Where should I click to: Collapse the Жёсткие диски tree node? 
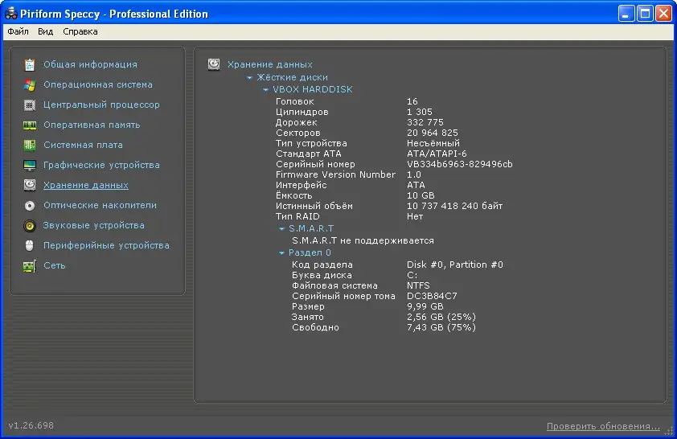(x=249, y=78)
